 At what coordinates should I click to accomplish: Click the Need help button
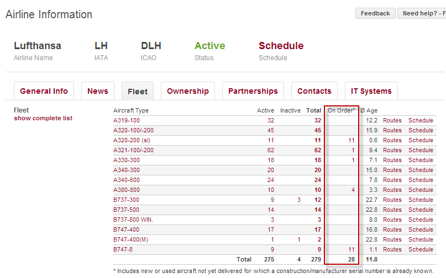pos(423,13)
